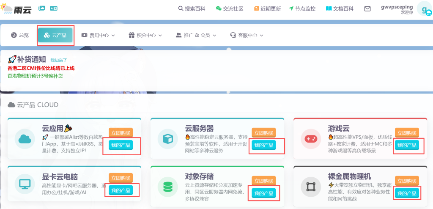Click 立即购买 for 裸金属物理机
Viewport: 433px width, 209px height.
(x=407, y=181)
